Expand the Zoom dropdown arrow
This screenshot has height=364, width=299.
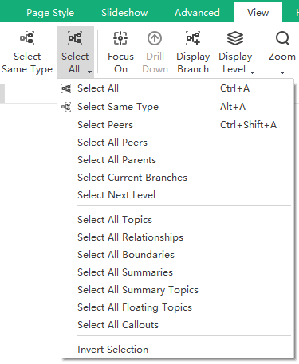point(282,72)
